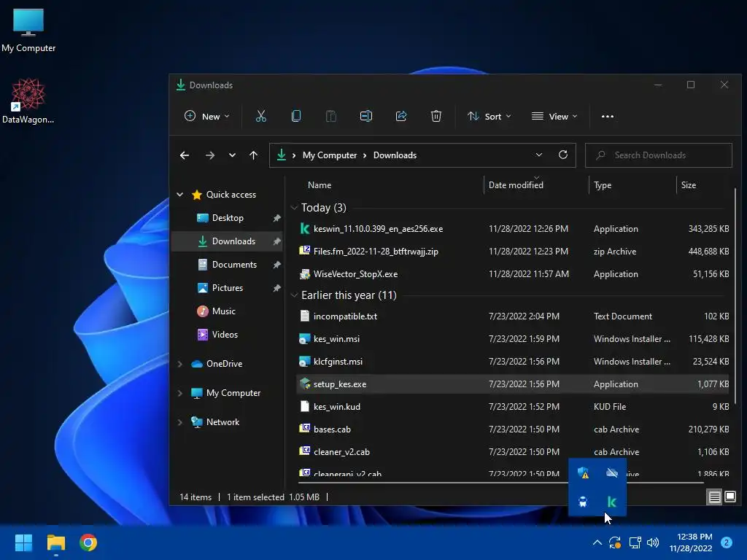Open the notification count badge
The width and height of the screenshot is (747, 560).
[x=726, y=542]
